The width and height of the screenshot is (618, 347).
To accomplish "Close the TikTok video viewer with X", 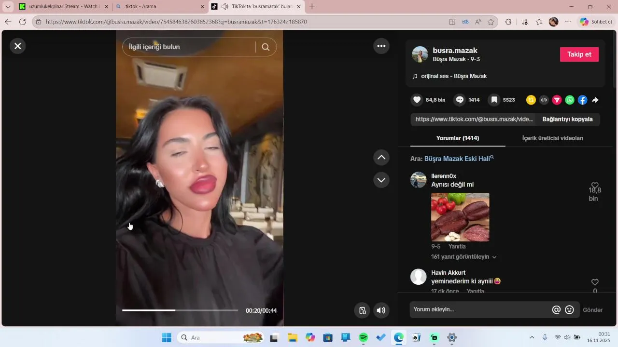I will [18, 46].
